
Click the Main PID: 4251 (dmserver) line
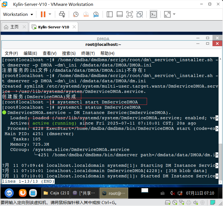point(39,134)
